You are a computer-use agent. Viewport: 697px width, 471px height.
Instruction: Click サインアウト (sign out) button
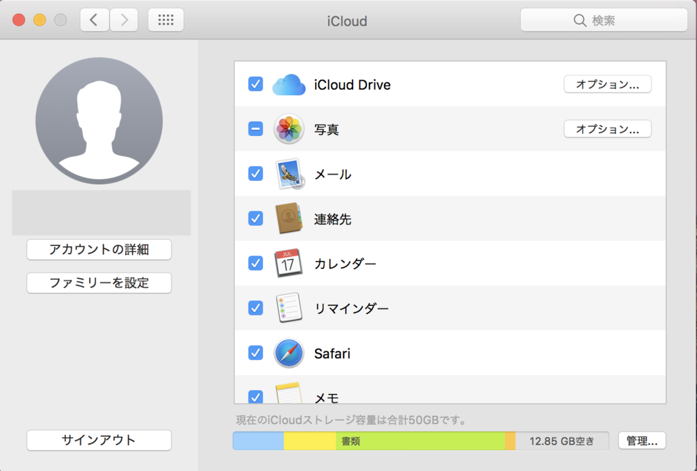coord(99,440)
